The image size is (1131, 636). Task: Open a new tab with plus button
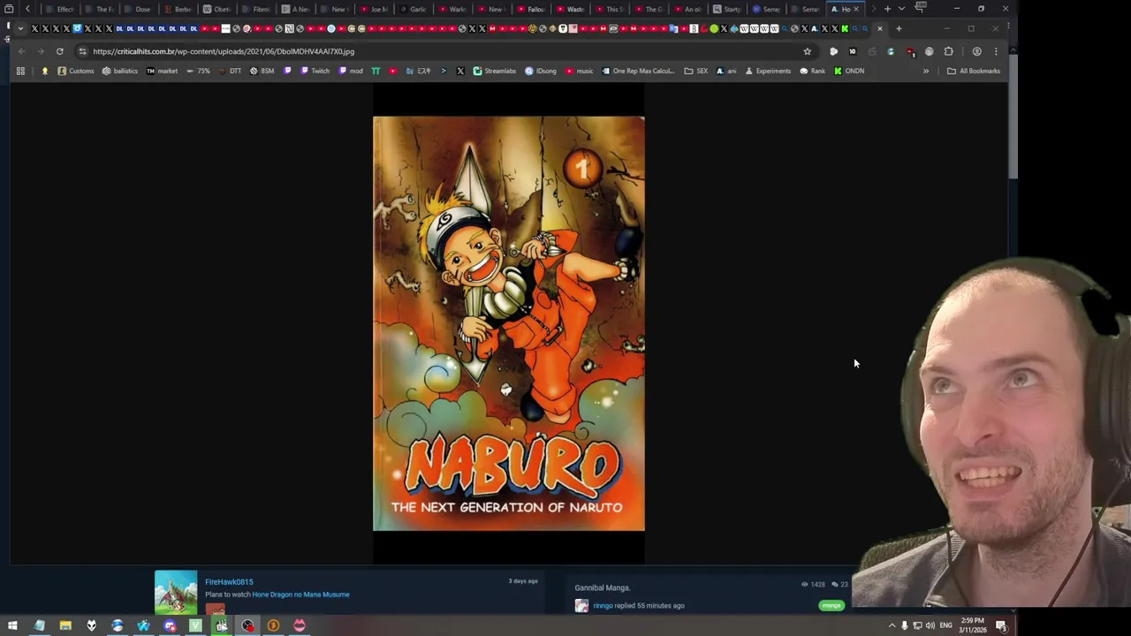pyautogui.click(x=887, y=9)
